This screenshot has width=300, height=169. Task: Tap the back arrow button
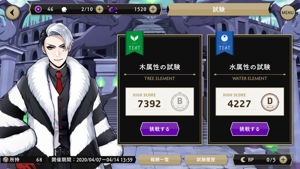pyautogui.click(x=12, y=13)
